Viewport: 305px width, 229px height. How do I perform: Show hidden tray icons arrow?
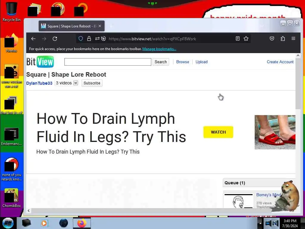tap(260, 223)
